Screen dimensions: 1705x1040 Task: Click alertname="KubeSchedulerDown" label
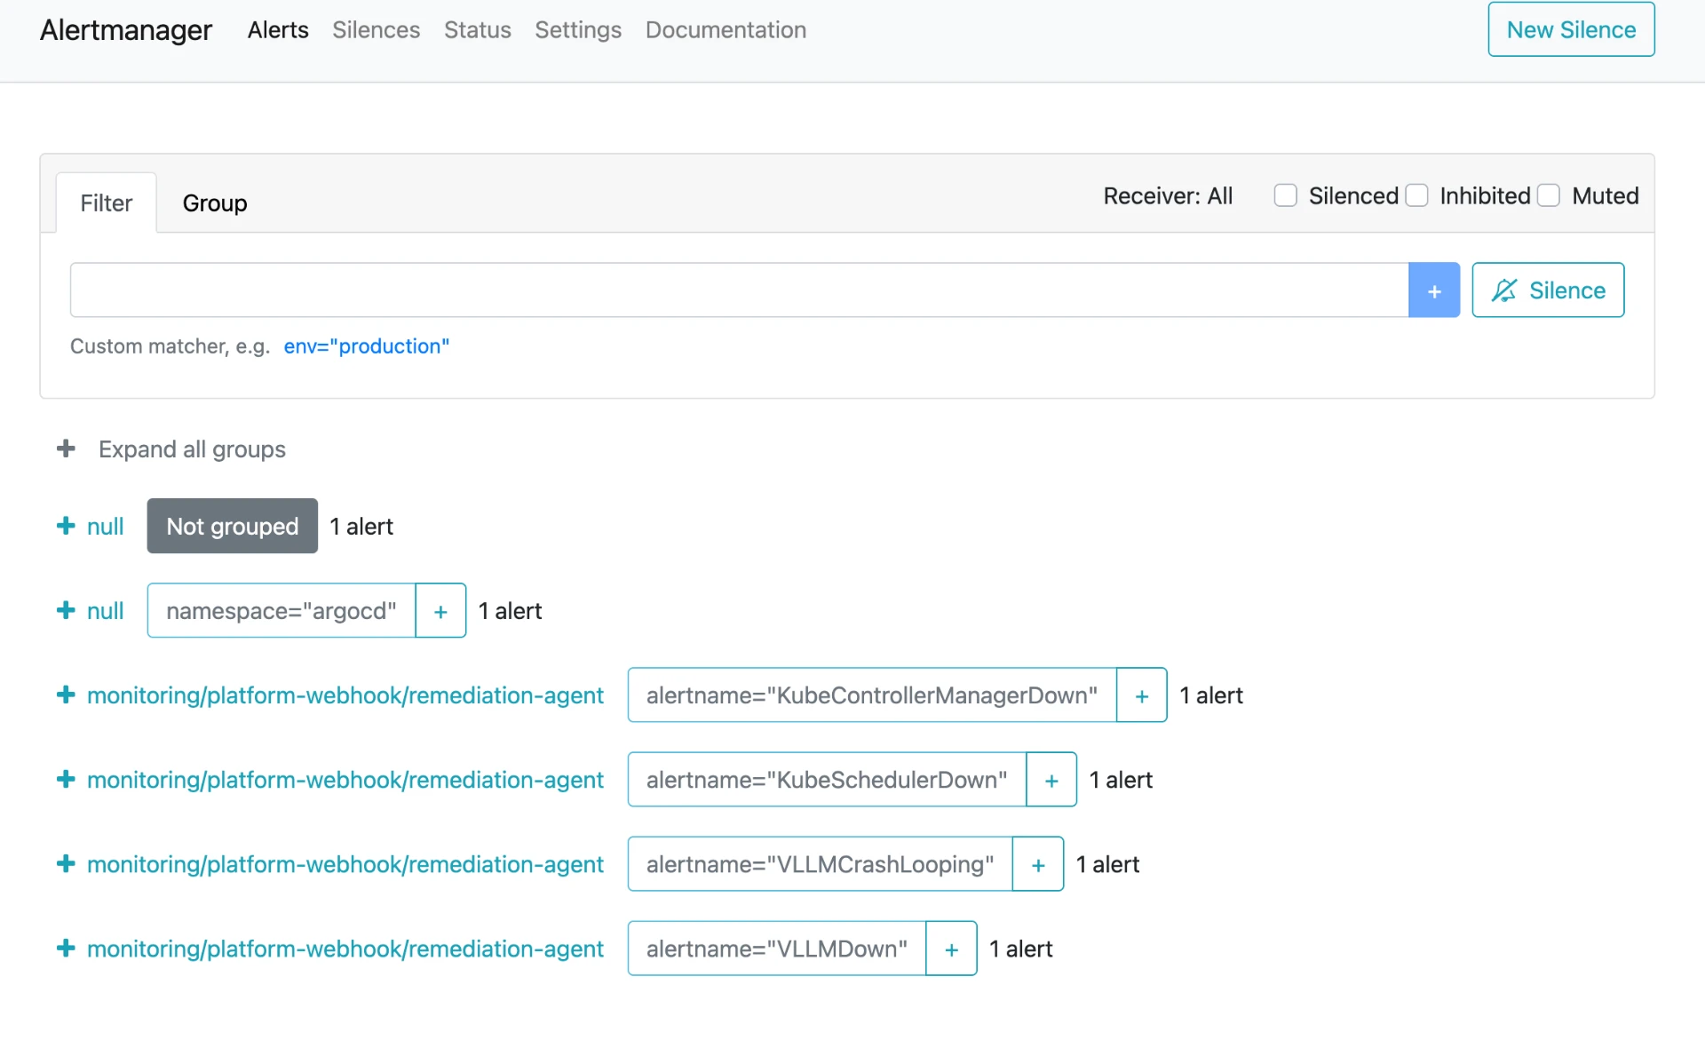827,780
